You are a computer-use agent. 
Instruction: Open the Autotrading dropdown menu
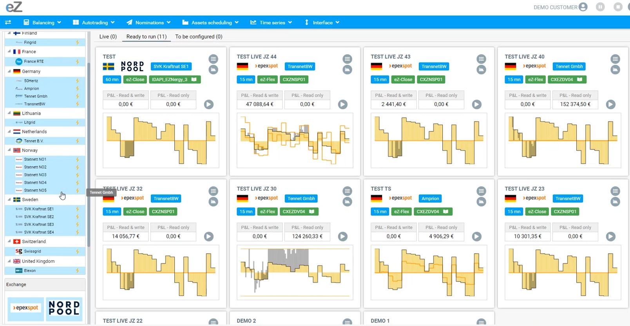point(94,22)
